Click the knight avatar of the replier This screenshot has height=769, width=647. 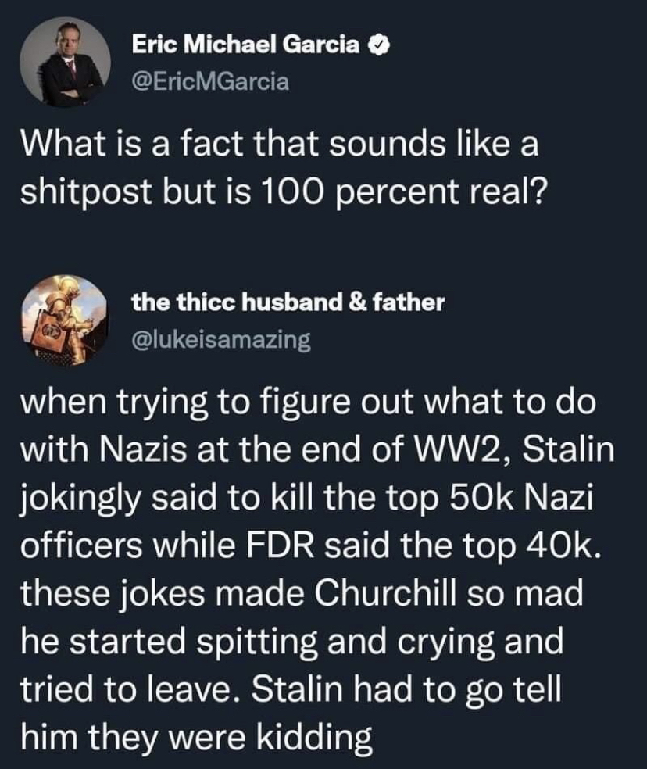point(63,320)
